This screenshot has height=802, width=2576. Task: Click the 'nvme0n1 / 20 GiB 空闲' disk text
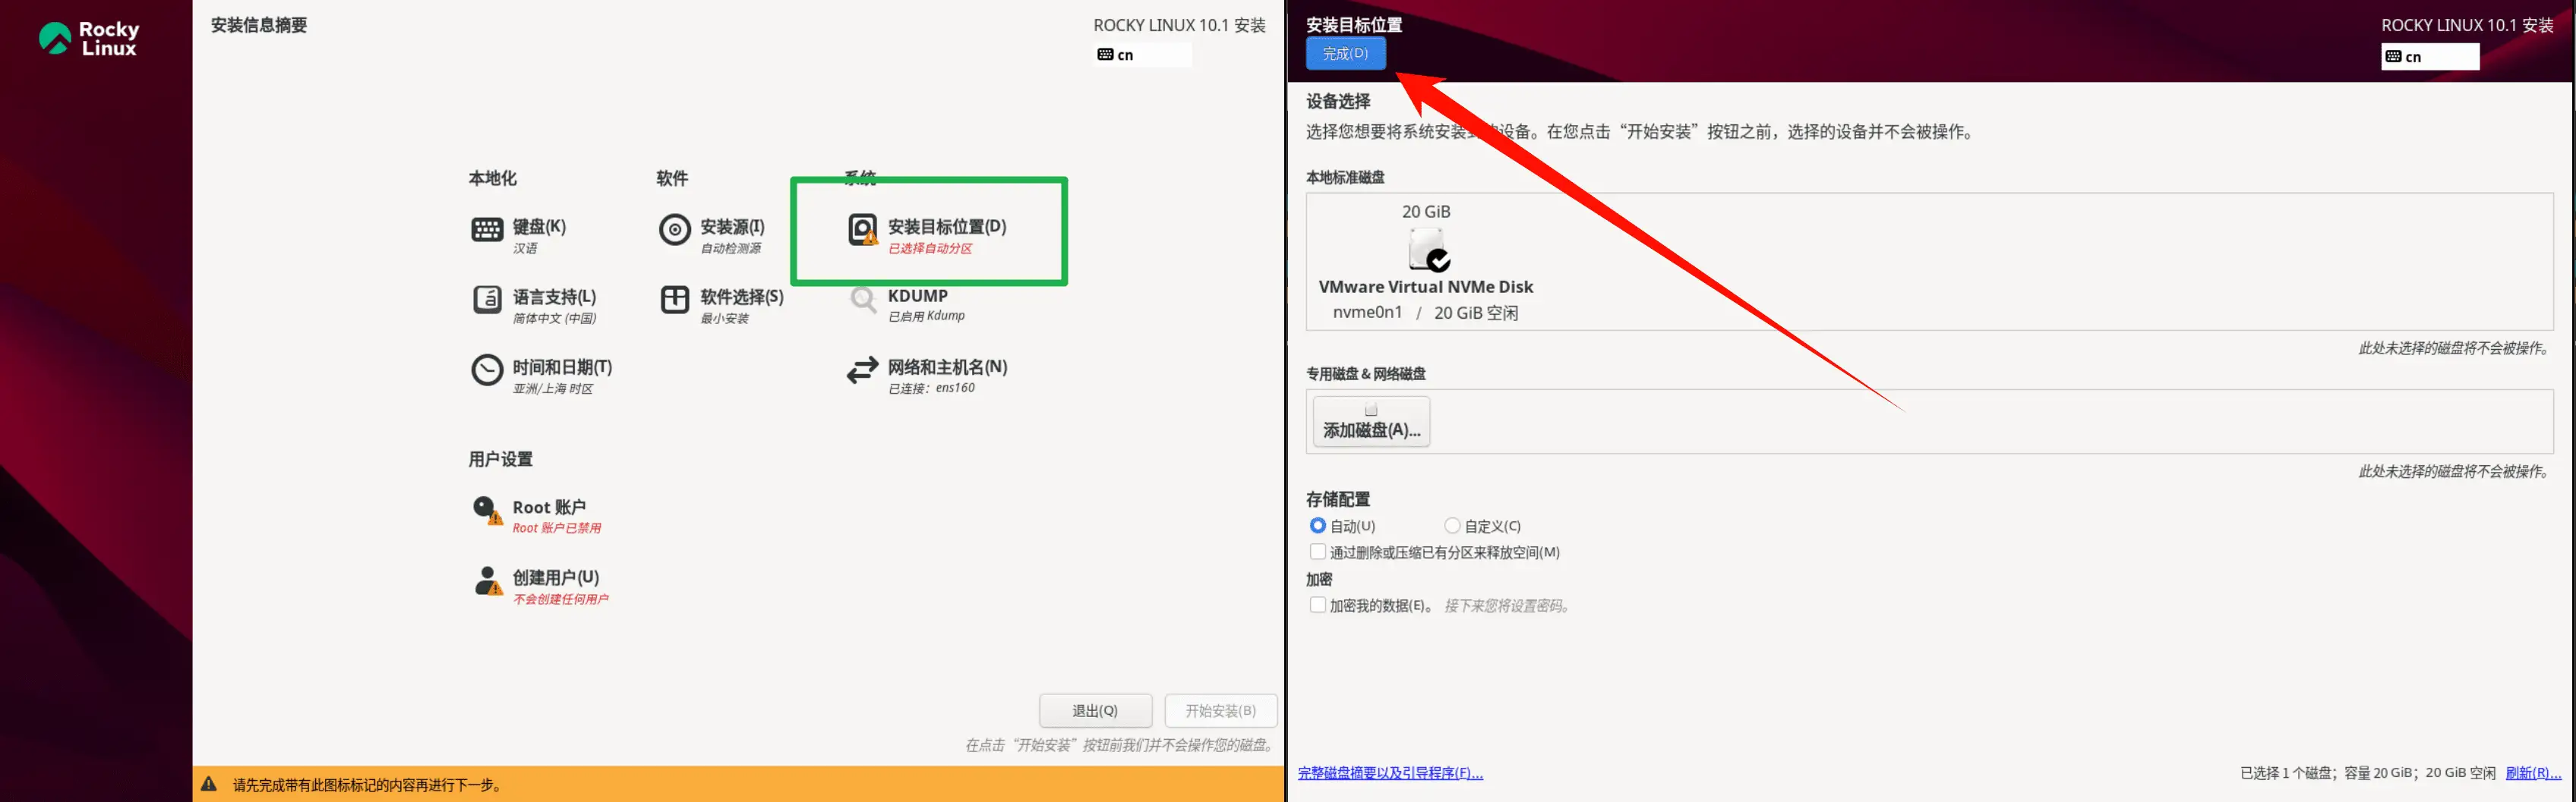tap(1425, 313)
